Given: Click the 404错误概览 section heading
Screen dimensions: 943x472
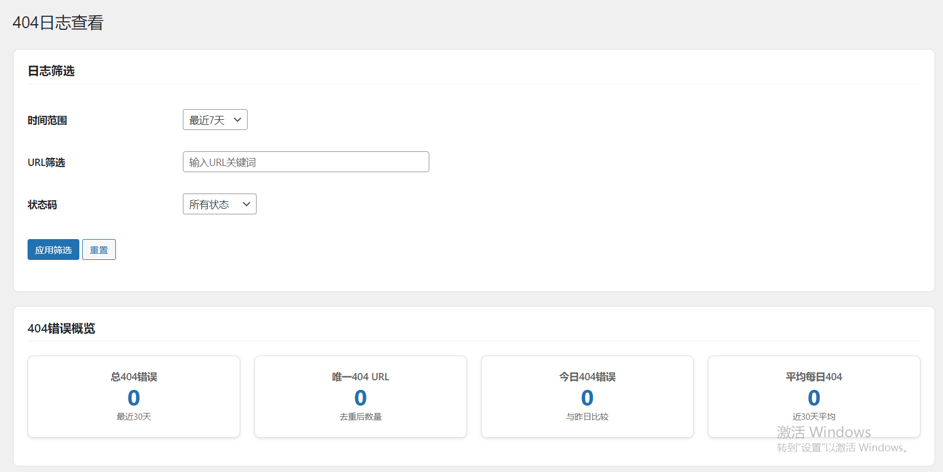Looking at the screenshot, I should tap(61, 329).
